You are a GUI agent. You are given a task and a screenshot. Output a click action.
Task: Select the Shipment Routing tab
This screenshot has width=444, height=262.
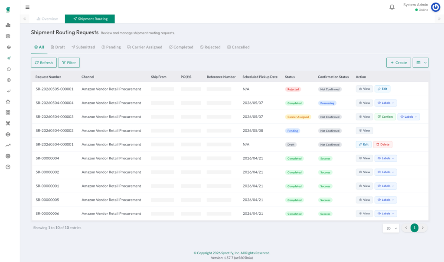[x=90, y=19]
